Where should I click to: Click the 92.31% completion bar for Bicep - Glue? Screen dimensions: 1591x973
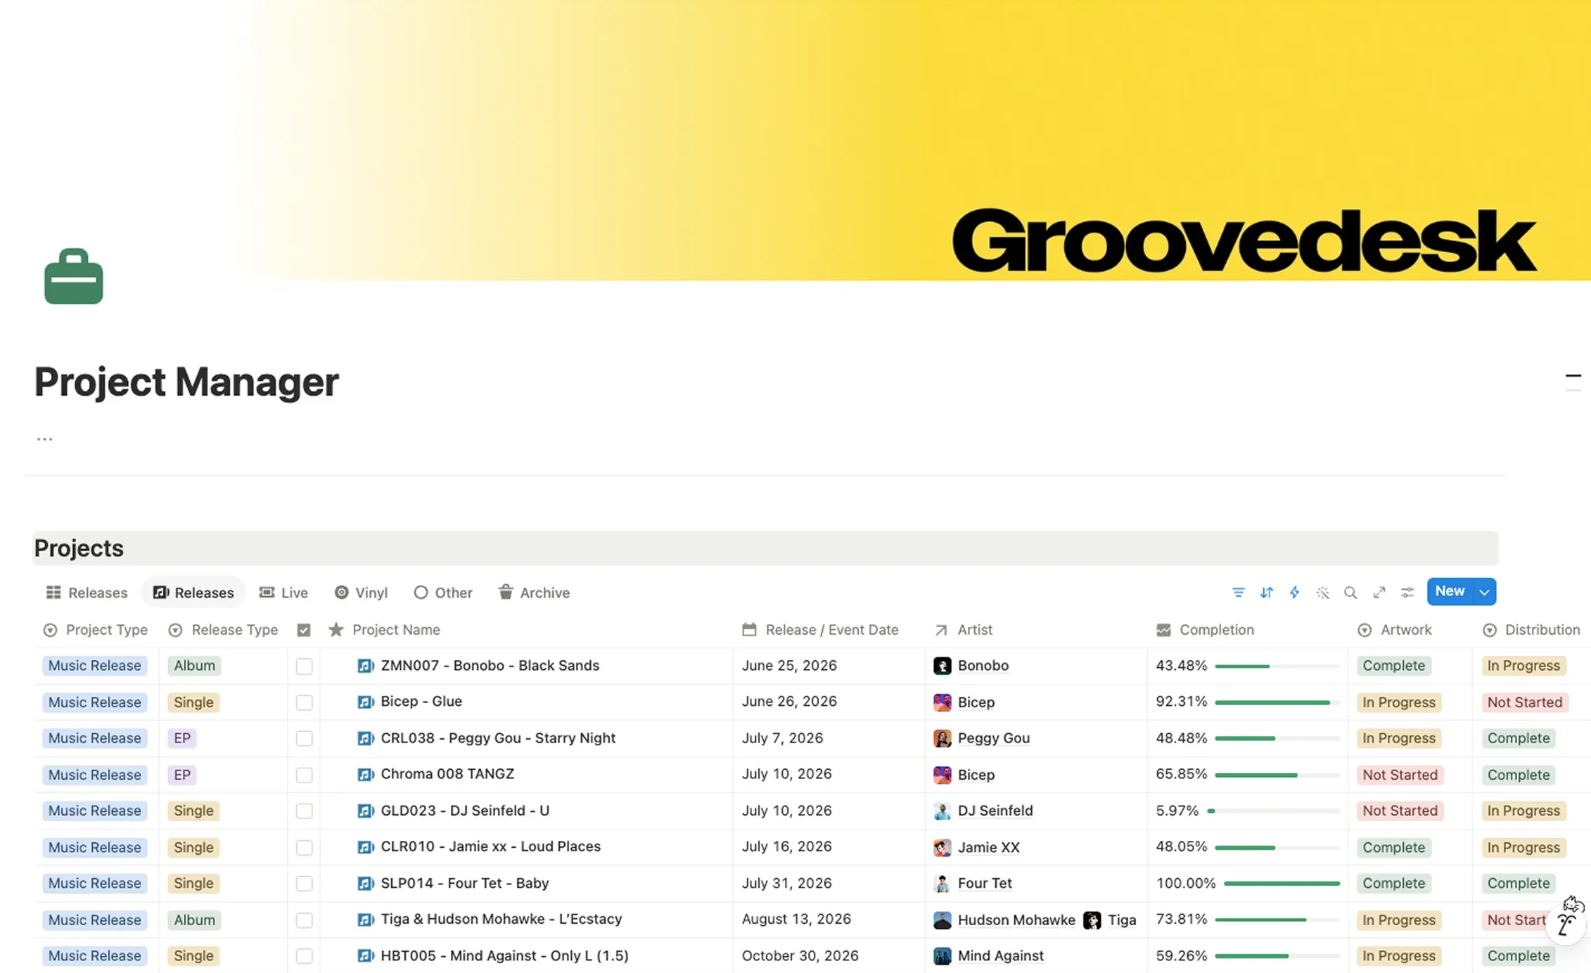click(x=1277, y=702)
